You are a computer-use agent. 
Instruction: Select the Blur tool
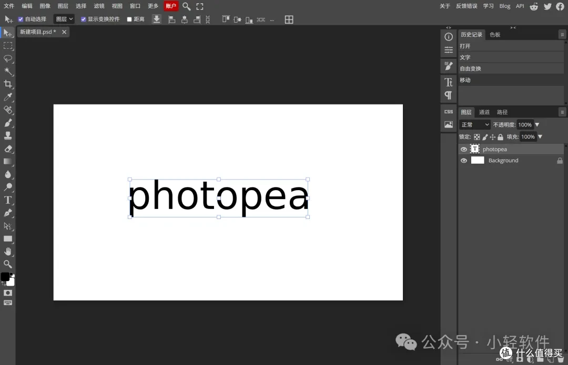7,174
